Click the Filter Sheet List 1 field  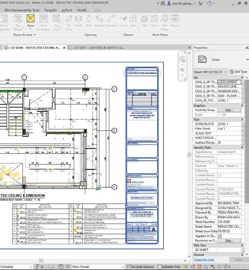pyautogui.click(x=229, y=129)
